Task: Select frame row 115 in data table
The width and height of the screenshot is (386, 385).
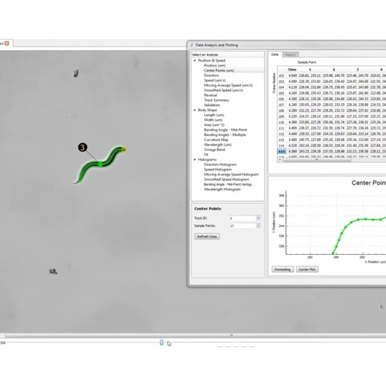Action: (281, 151)
